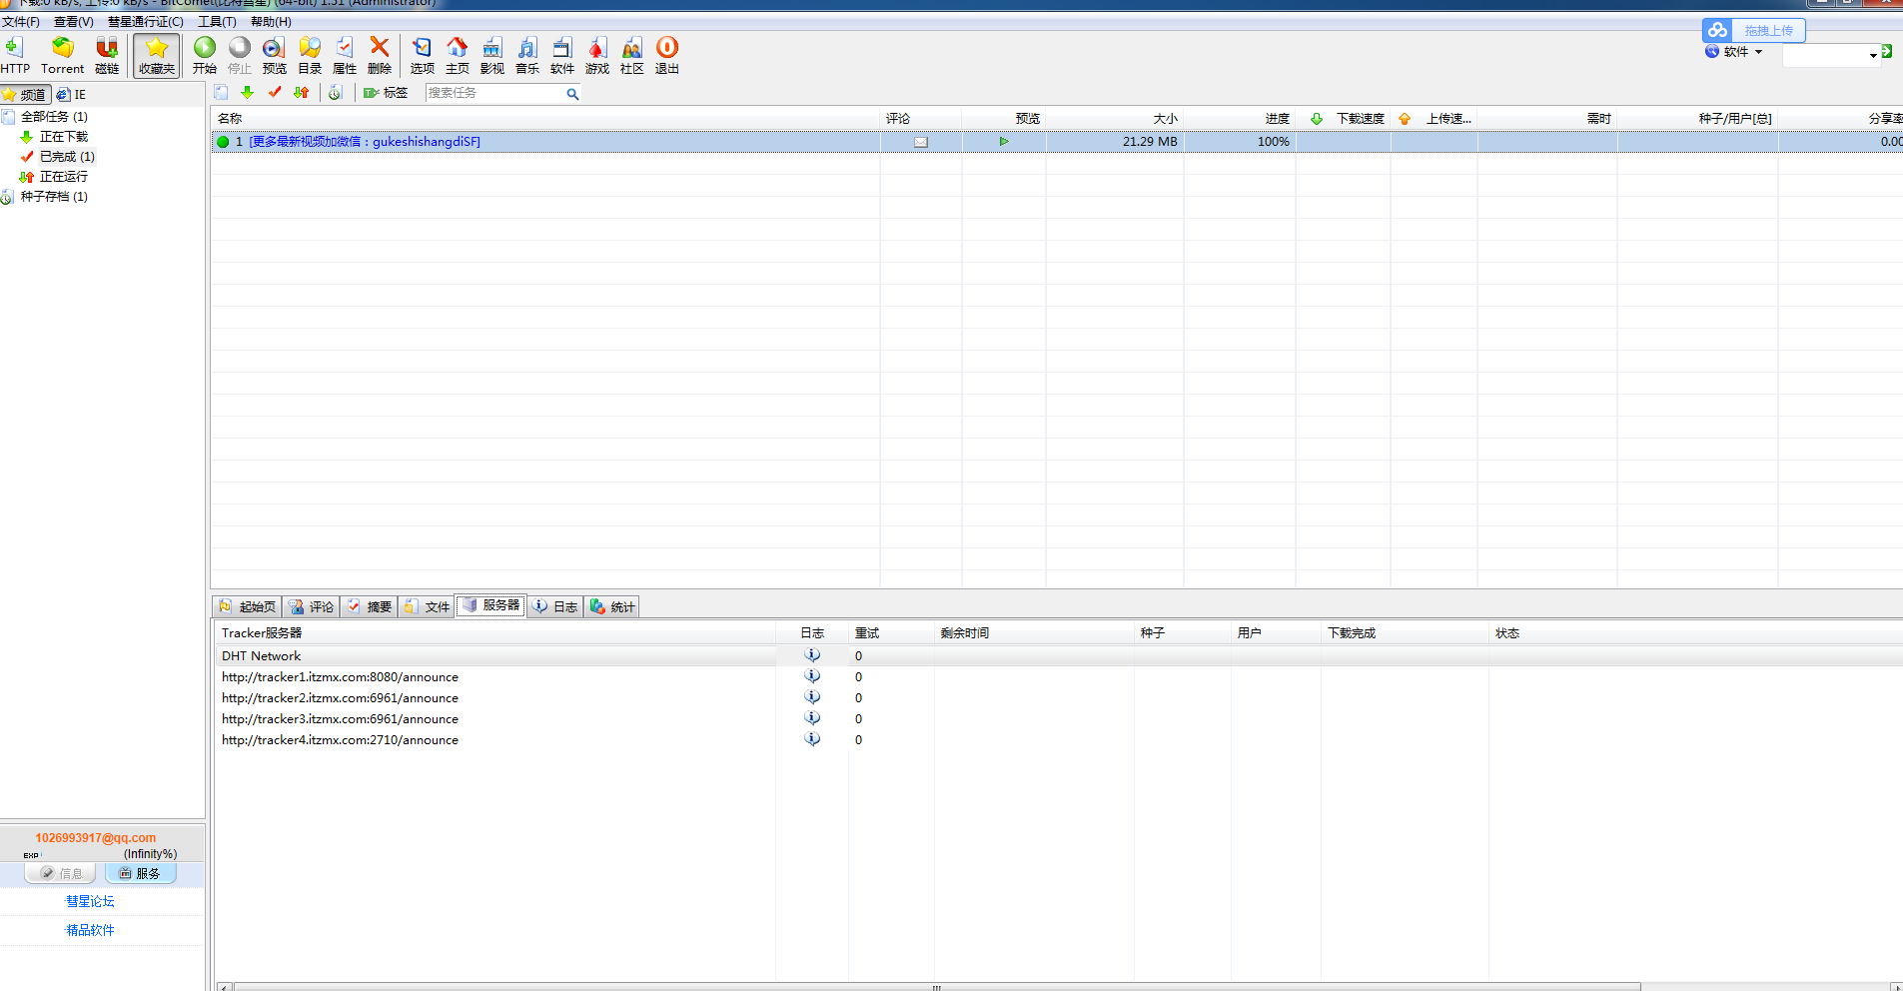This screenshot has width=1903, height=991.
Task: Open the 影视 video channel icon
Action: [x=492, y=55]
